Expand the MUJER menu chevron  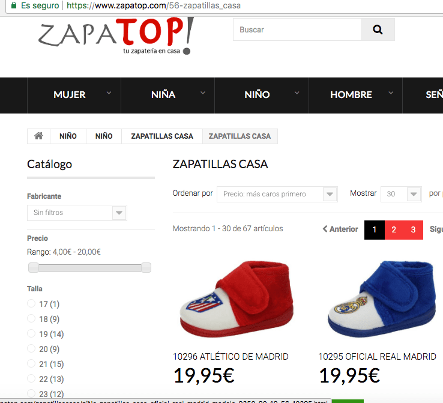pos(109,92)
